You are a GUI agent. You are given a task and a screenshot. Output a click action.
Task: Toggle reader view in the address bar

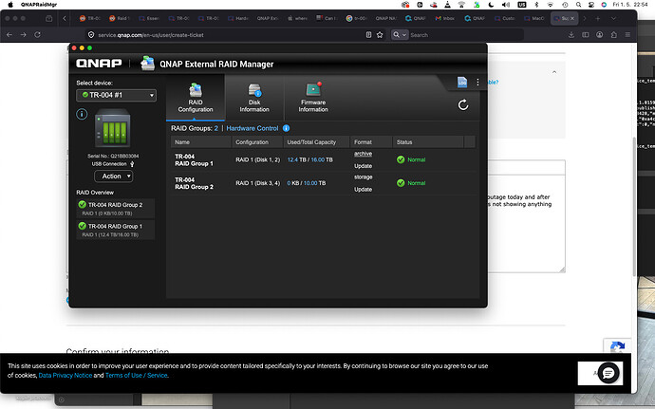coord(368,35)
